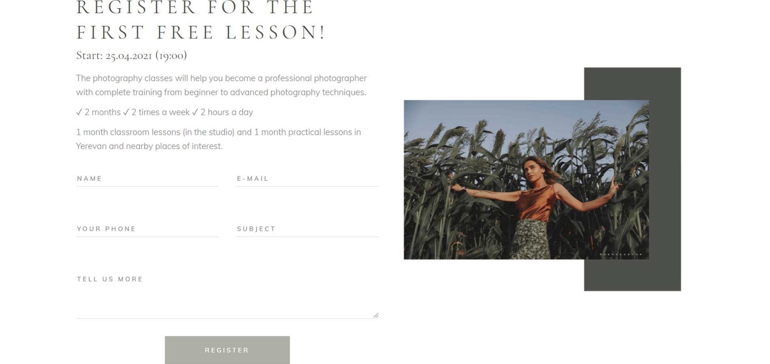The image size is (770, 364).
Task: Submit the form with the Register button
Action: (227, 350)
